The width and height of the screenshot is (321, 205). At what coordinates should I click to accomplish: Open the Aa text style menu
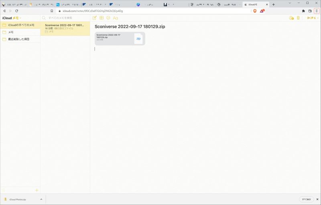tap(116, 18)
